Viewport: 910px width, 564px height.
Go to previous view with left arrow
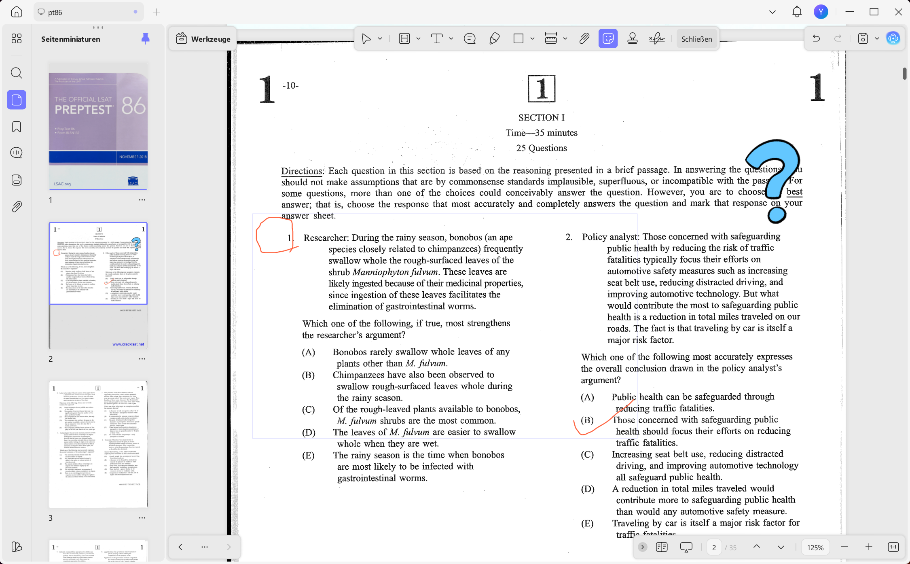tap(180, 547)
